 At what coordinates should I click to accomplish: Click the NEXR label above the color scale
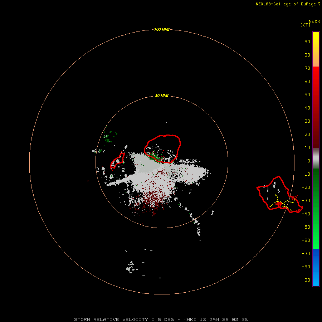(314, 21)
